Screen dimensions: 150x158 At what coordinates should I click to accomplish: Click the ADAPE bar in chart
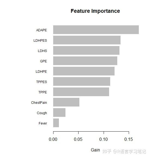pyautogui.click(x=96, y=30)
